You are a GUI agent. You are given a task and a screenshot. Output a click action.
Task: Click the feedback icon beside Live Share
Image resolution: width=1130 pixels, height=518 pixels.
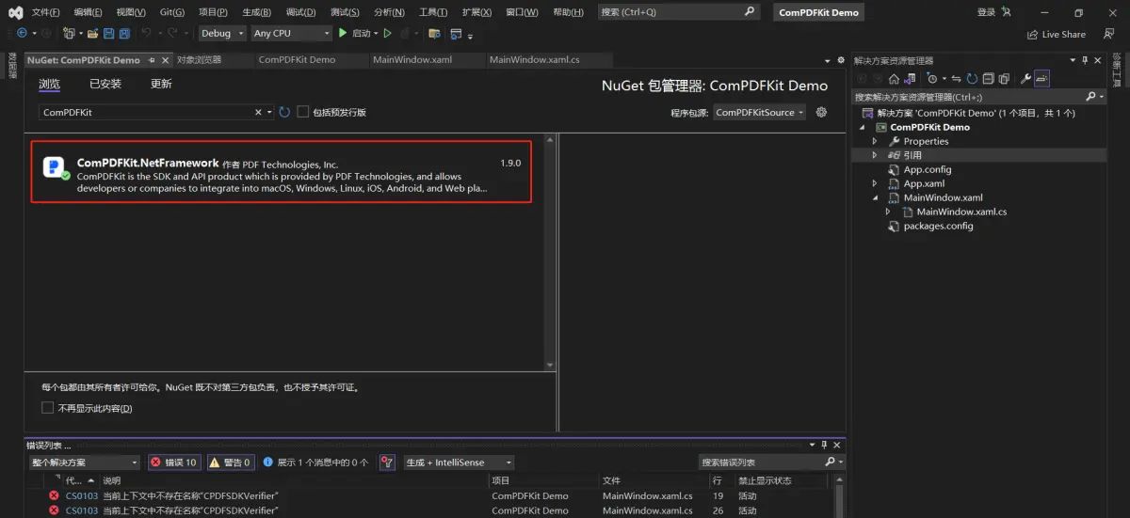coord(1109,34)
